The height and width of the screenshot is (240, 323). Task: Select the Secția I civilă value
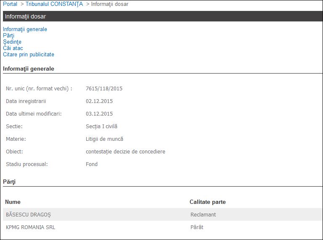[101, 127]
